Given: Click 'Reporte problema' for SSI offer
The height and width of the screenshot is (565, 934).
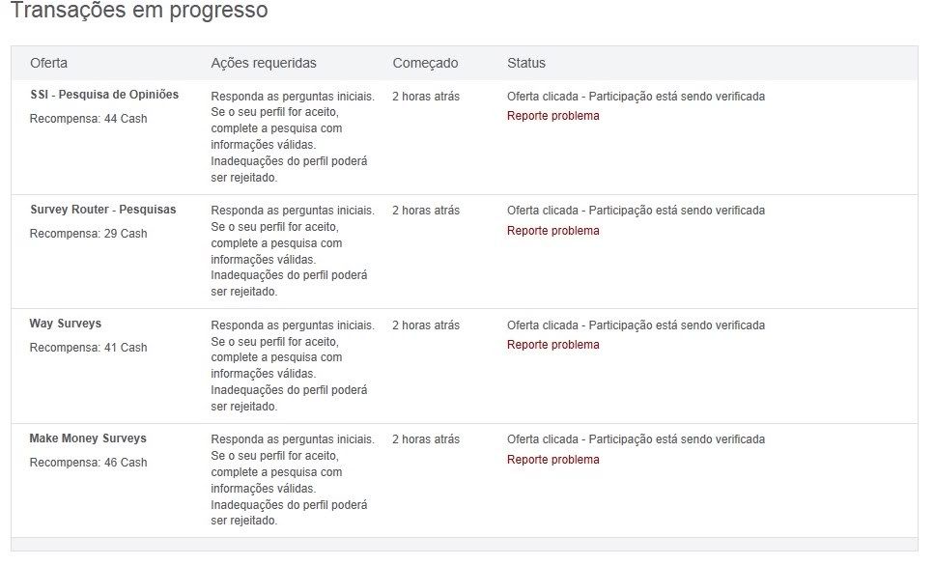Looking at the screenshot, I should point(552,116).
